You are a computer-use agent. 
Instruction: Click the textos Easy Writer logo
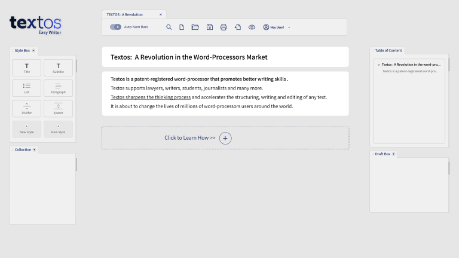point(35,25)
